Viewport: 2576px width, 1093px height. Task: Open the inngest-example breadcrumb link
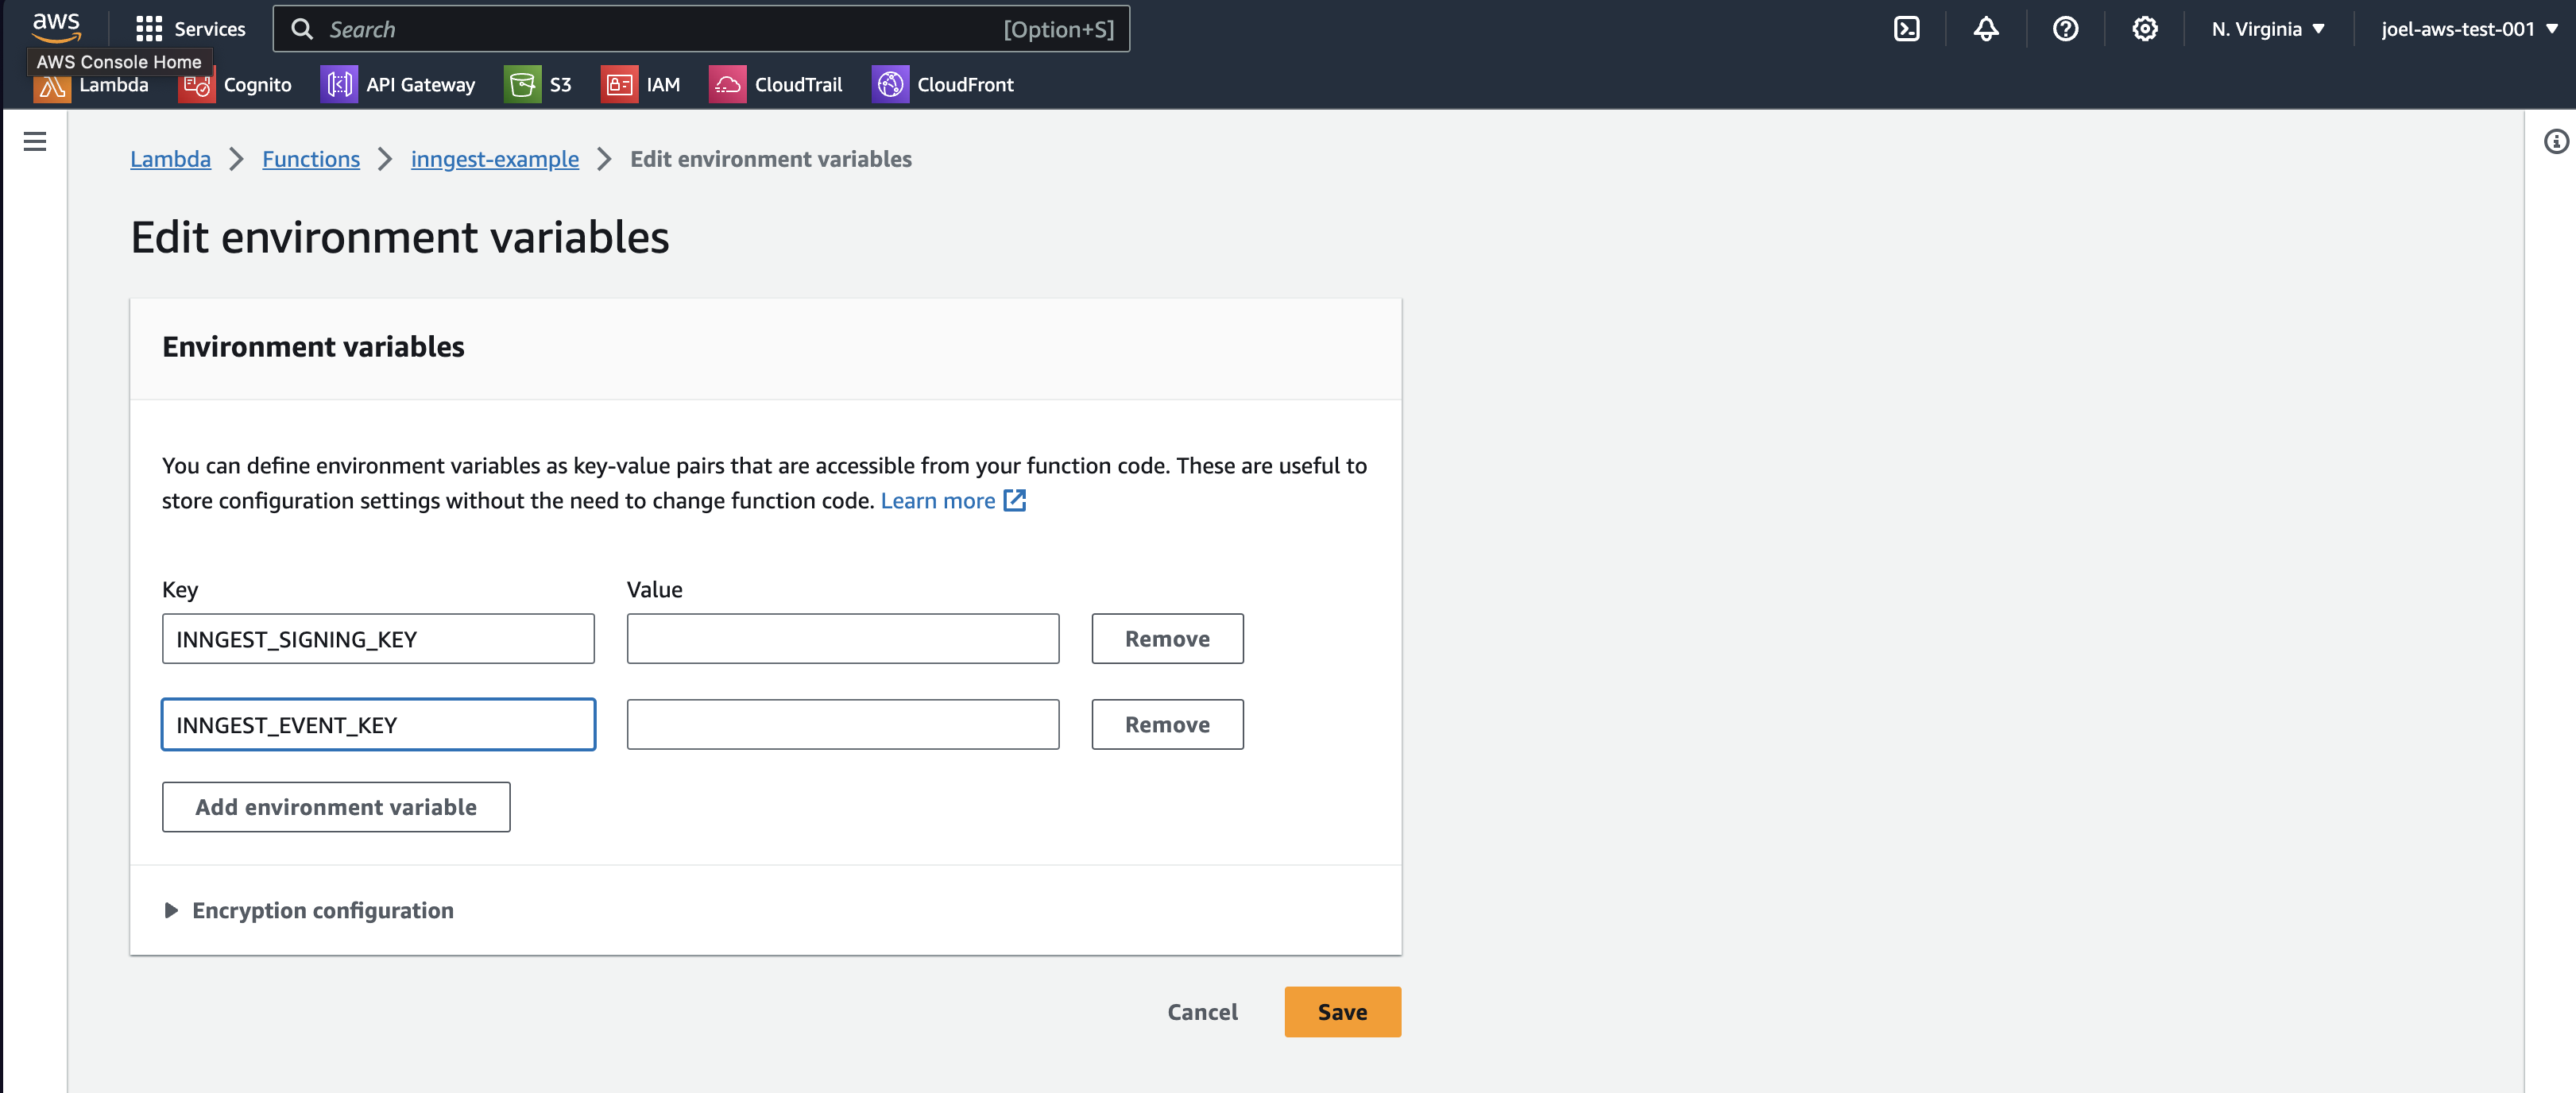coord(494,159)
